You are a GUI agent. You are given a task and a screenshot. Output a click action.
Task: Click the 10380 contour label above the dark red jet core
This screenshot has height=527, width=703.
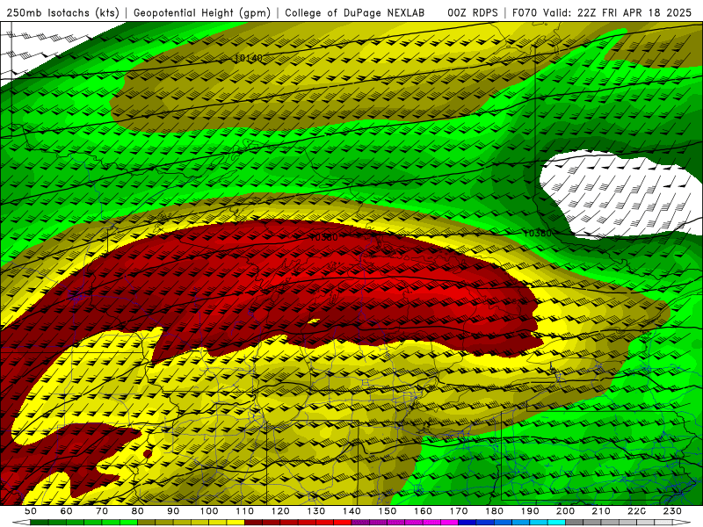point(323,237)
